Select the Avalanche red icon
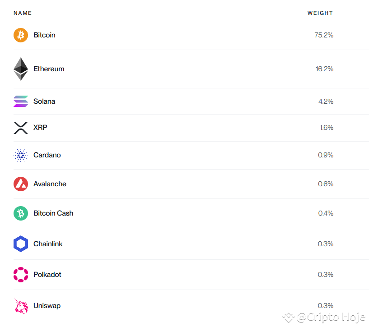 [x=21, y=184]
